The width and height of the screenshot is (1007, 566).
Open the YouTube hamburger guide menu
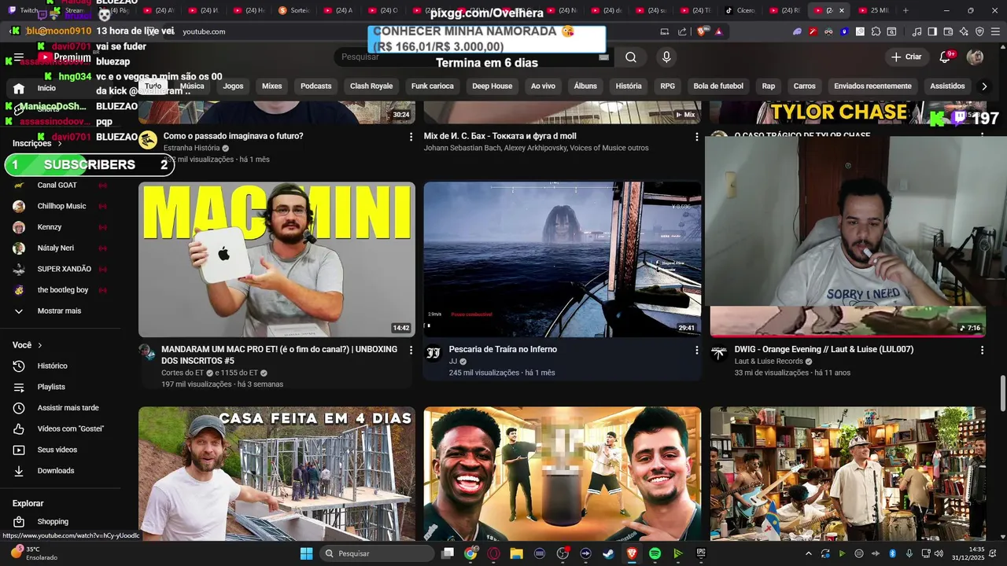pyautogui.click(x=19, y=57)
